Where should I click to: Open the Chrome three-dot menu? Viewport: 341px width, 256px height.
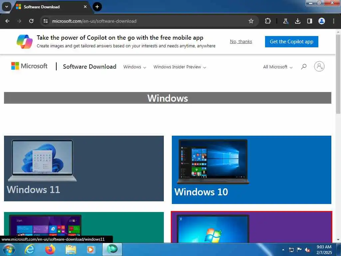334,21
